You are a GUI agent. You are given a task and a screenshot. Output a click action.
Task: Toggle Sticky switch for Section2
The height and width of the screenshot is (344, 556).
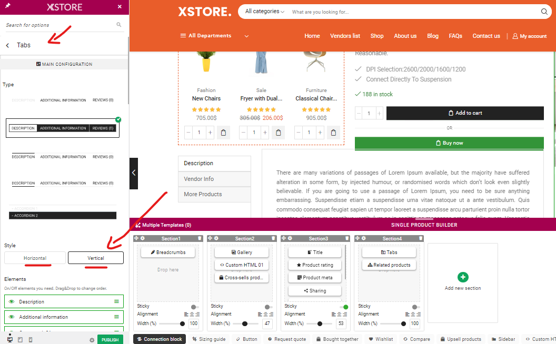pos(268,307)
